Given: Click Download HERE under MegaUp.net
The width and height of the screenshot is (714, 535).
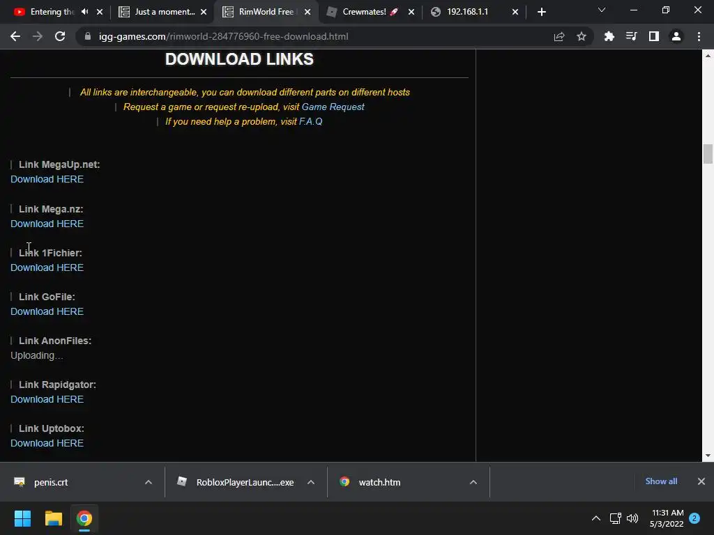Looking at the screenshot, I should pyautogui.click(x=47, y=179).
